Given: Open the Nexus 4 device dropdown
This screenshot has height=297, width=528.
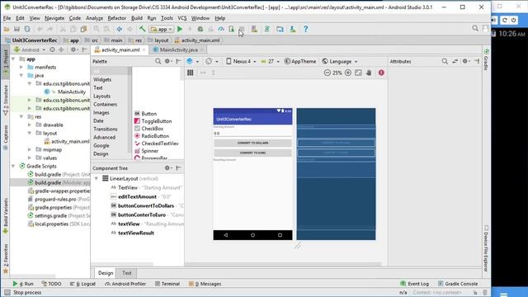Looking at the screenshot, I should pyautogui.click(x=241, y=61).
